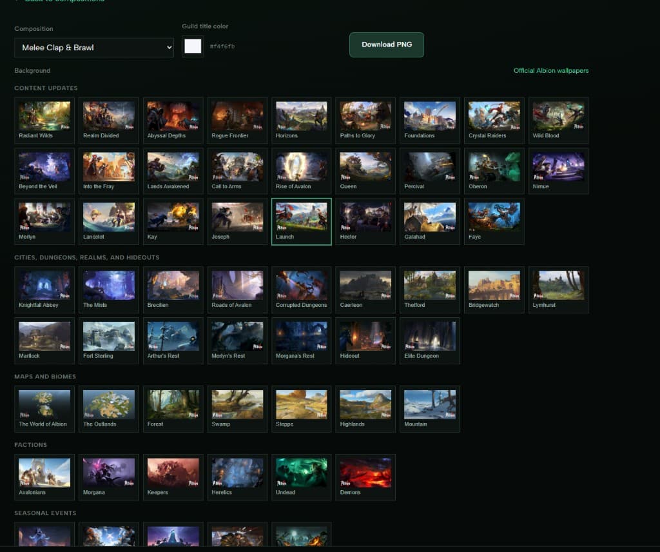Select the Percival wallpaper
Viewport: 660px width, 552px height.
pyautogui.click(x=430, y=171)
